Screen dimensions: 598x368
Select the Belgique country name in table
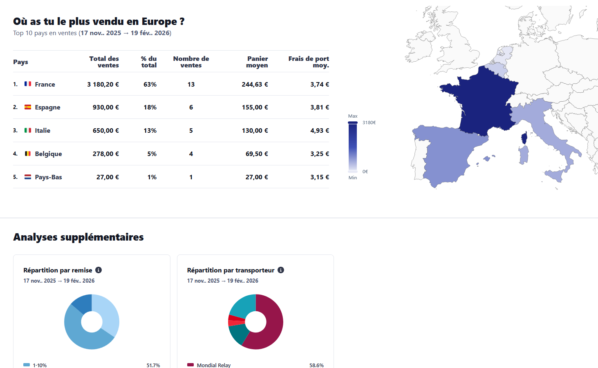tap(48, 154)
